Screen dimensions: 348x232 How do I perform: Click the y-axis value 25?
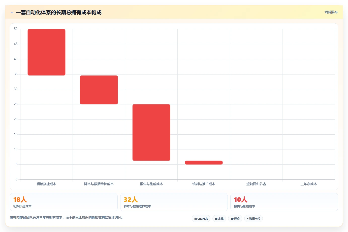click(x=16, y=104)
